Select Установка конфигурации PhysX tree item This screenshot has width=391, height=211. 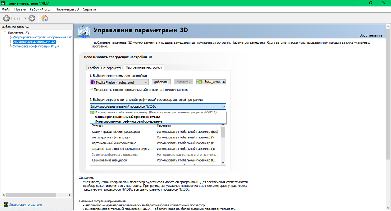tap(36, 46)
